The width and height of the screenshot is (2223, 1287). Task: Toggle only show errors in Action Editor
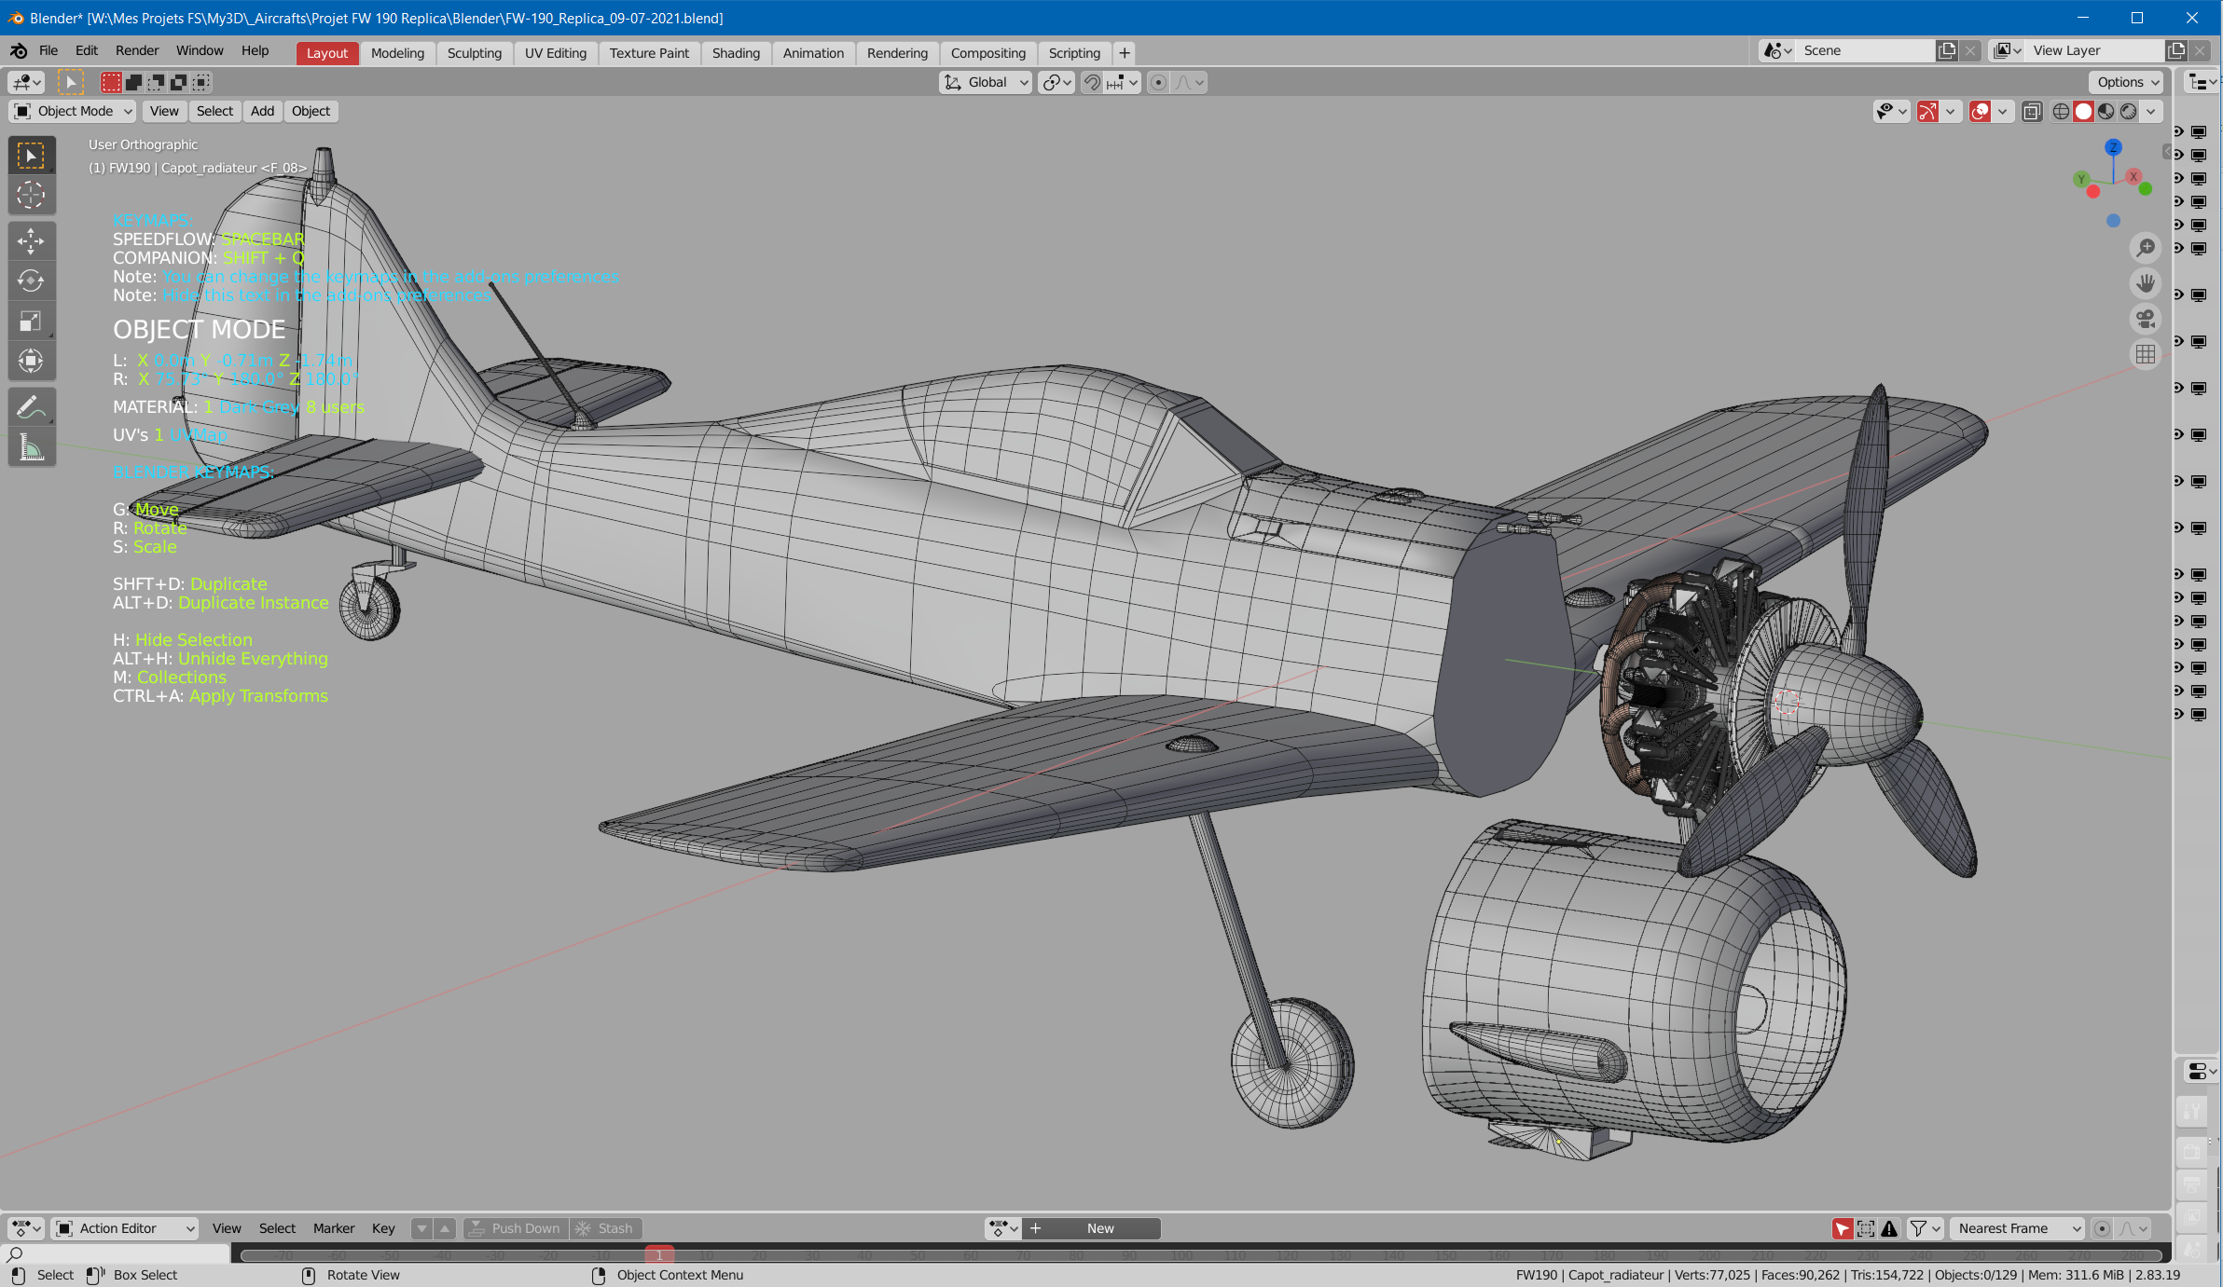point(1889,1228)
